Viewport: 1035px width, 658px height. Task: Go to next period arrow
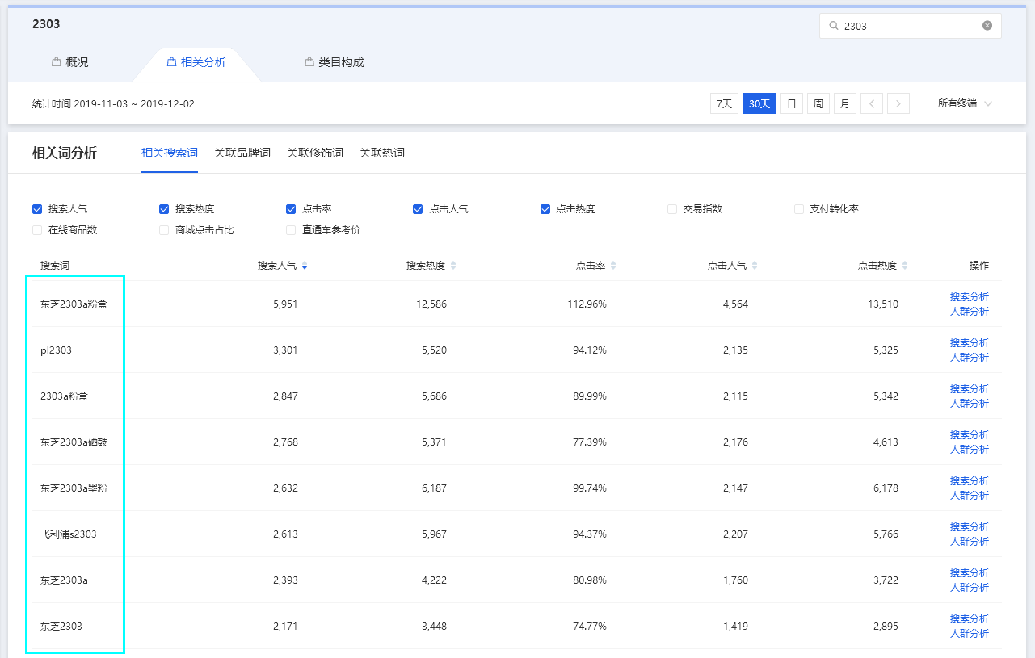pyautogui.click(x=898, y=103)
